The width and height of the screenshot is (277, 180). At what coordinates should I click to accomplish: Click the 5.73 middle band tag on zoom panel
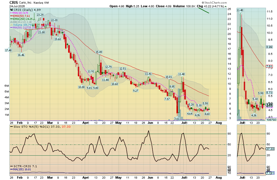[269, 92]
